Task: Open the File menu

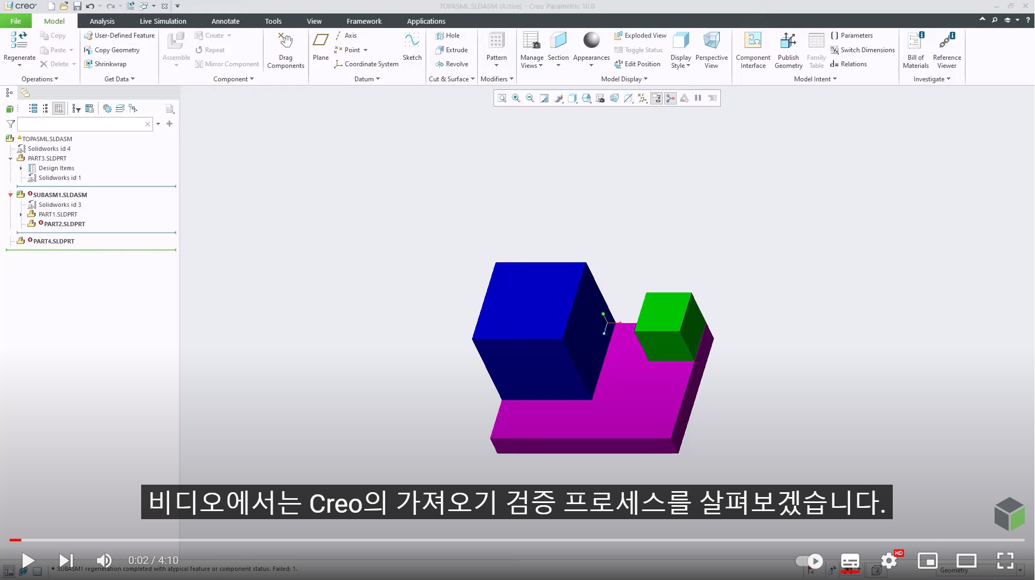Action: pos(16,21)
